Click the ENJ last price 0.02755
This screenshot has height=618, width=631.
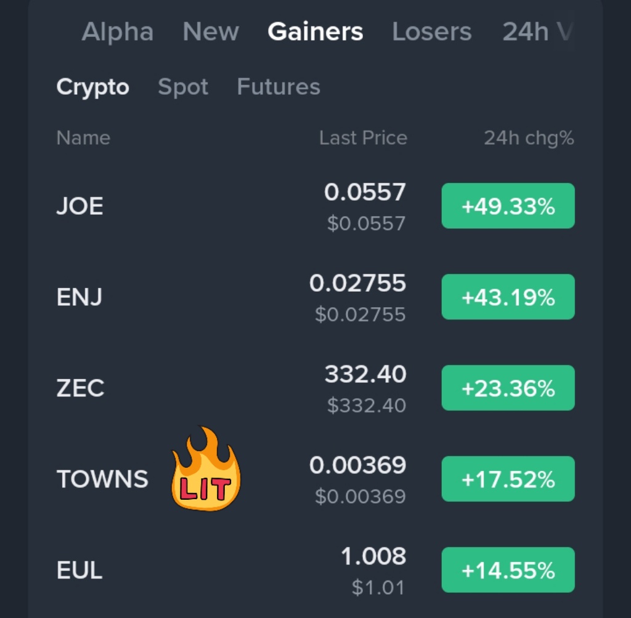[x=357, y=284]
